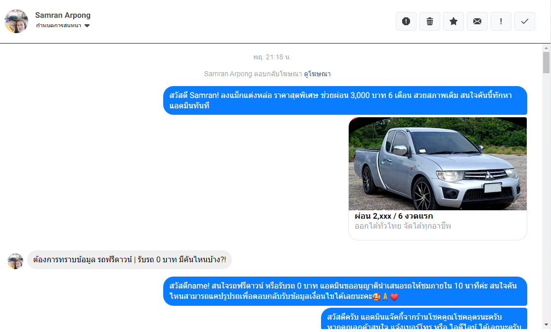Click the vertical scrollbar thumb

(546, 63)
